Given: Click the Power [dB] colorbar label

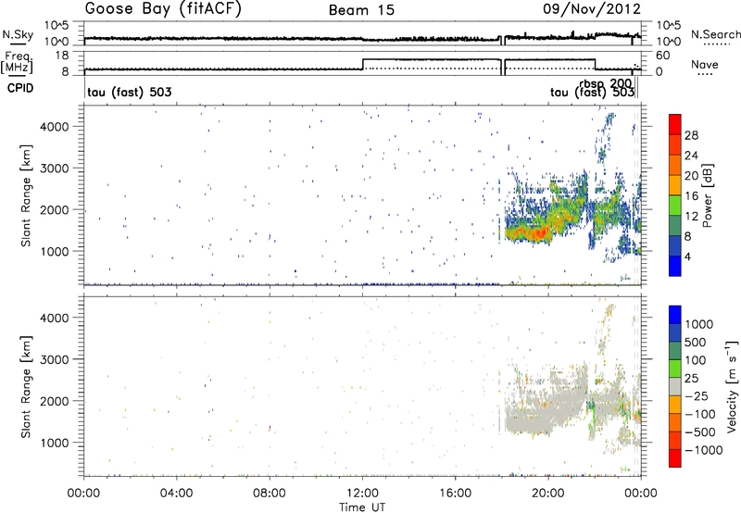Looking at the screenshot, I should coord(707,195).
